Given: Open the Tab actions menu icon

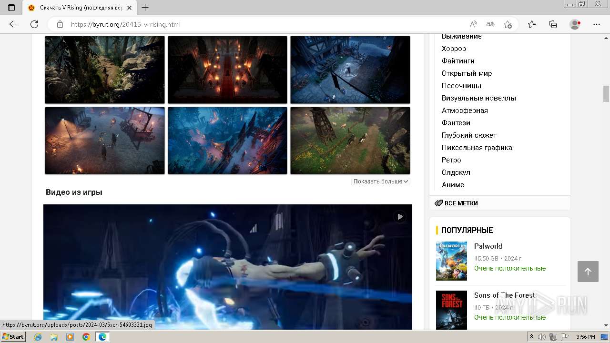Looking at the screenshot, I should point(11,8).
